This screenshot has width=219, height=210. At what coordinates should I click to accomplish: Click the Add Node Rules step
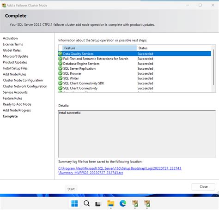[14, 74]
